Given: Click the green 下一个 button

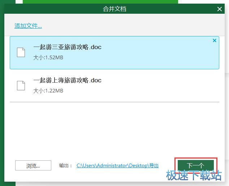Looking at the screenshot, I should (196, 165).
